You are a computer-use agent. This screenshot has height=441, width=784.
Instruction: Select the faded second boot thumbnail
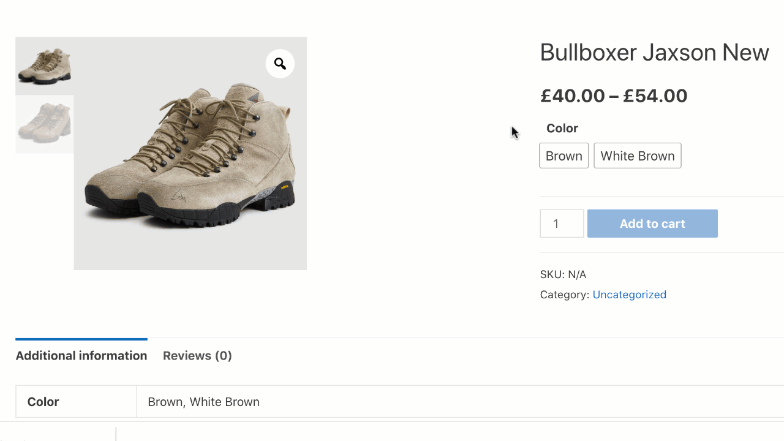point(45,124)
